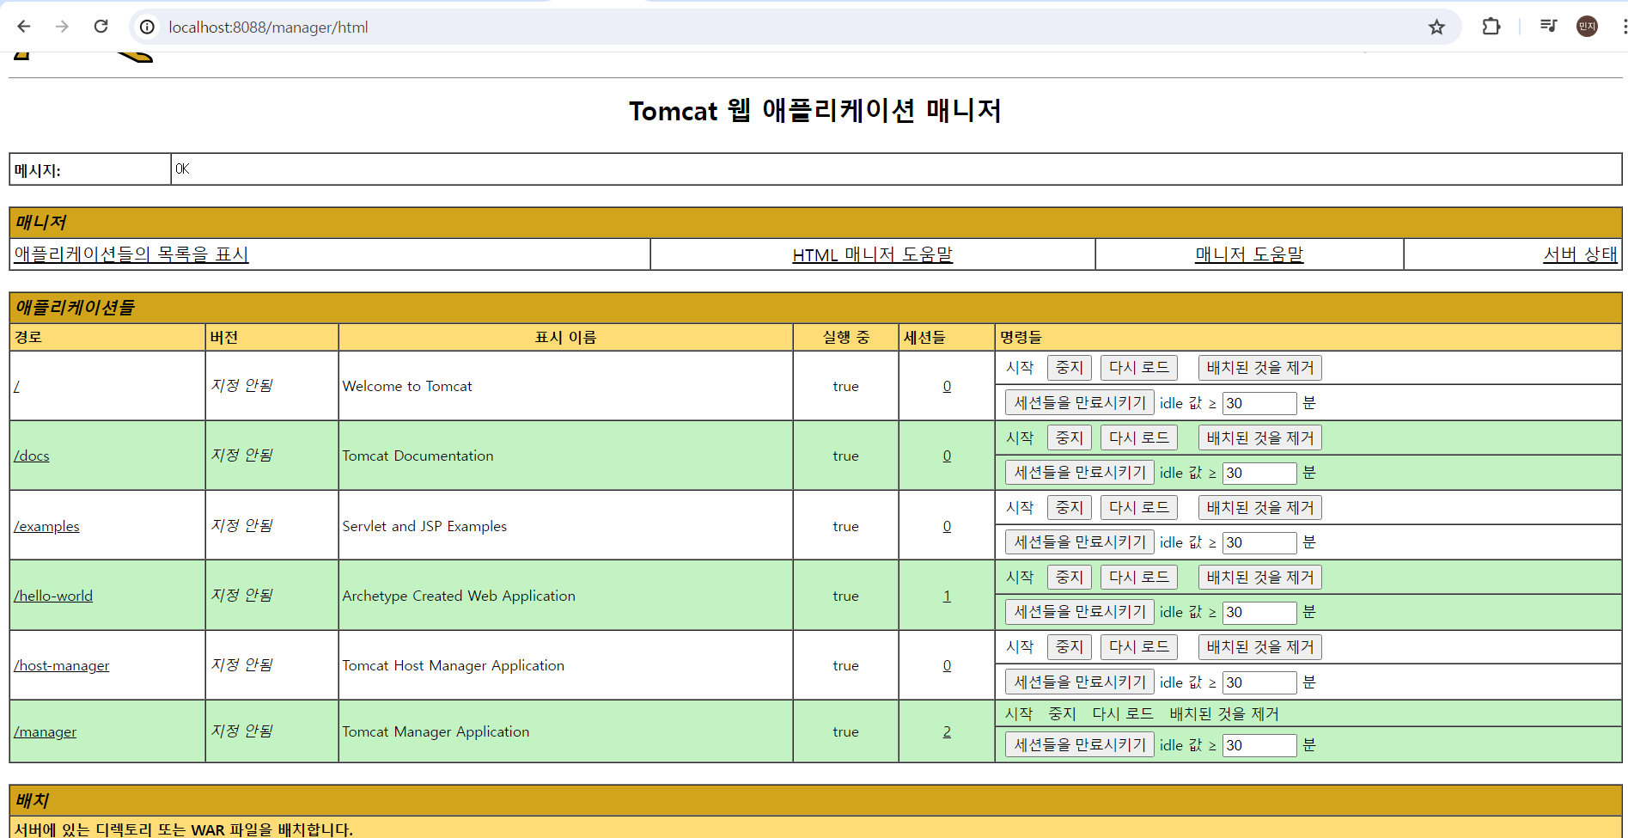This screenshot has width=1628, height=838.
Task: Expire sessions for root application
Action: click(1080, 402)
